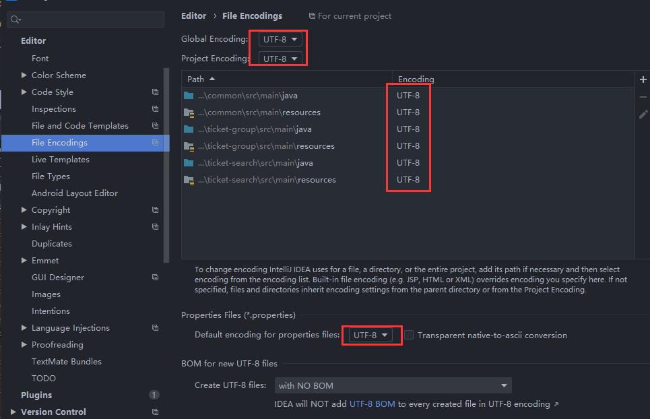Click the magnifier icon in the settings search
The height and width of the screenshot is (419, 650).
point(13,19)
